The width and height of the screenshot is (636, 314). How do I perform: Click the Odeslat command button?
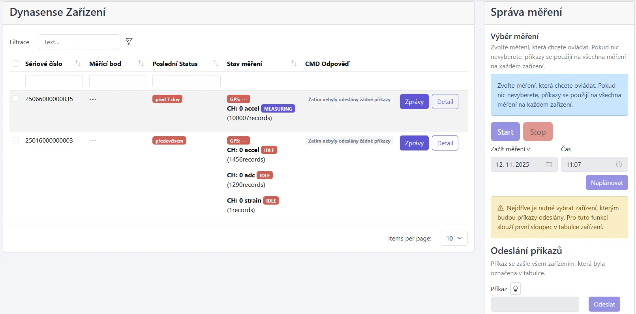tap(604, 304)
